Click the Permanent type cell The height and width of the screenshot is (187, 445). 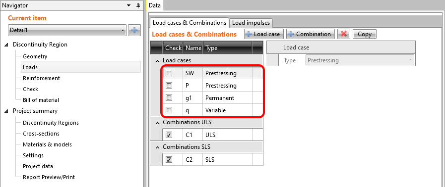pos(227,98)
